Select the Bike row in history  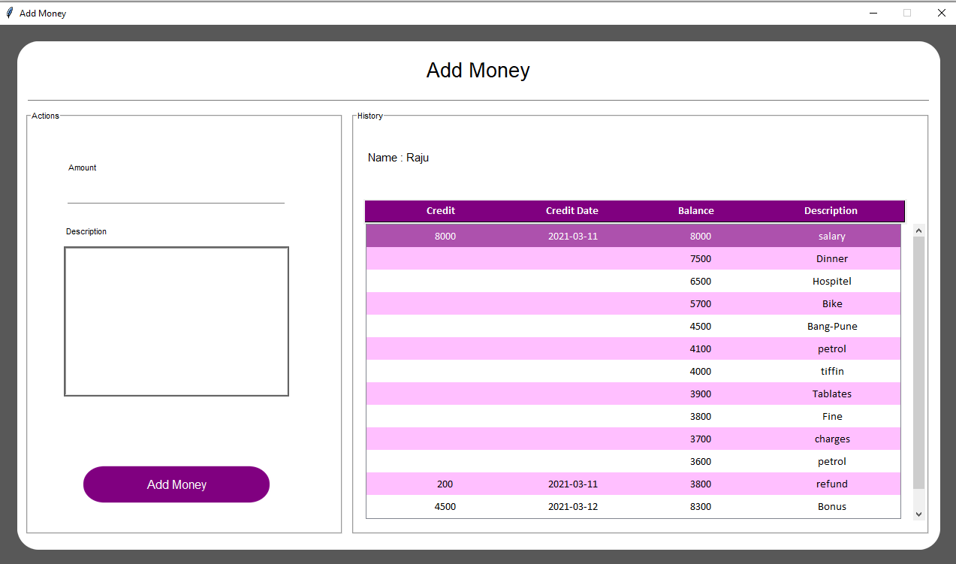[x=632, y=303]
